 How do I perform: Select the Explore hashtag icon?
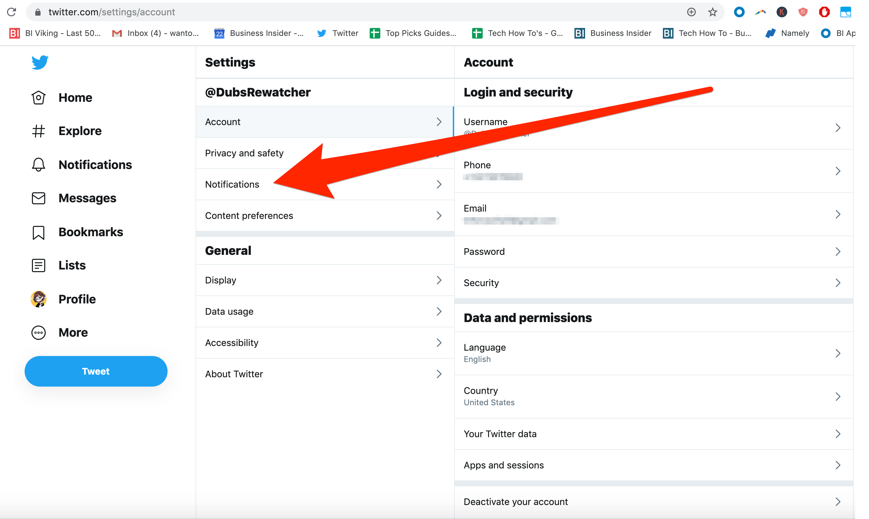[39, 131]
